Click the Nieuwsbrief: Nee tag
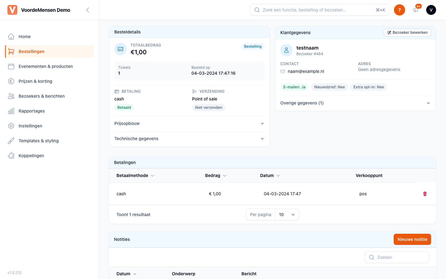 (x=330, y=87)
